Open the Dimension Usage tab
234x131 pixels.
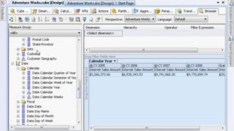point(41,11)
